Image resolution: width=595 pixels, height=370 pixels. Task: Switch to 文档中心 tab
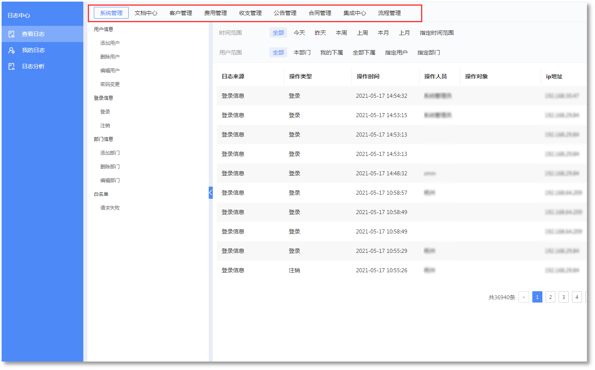[146, 13]
